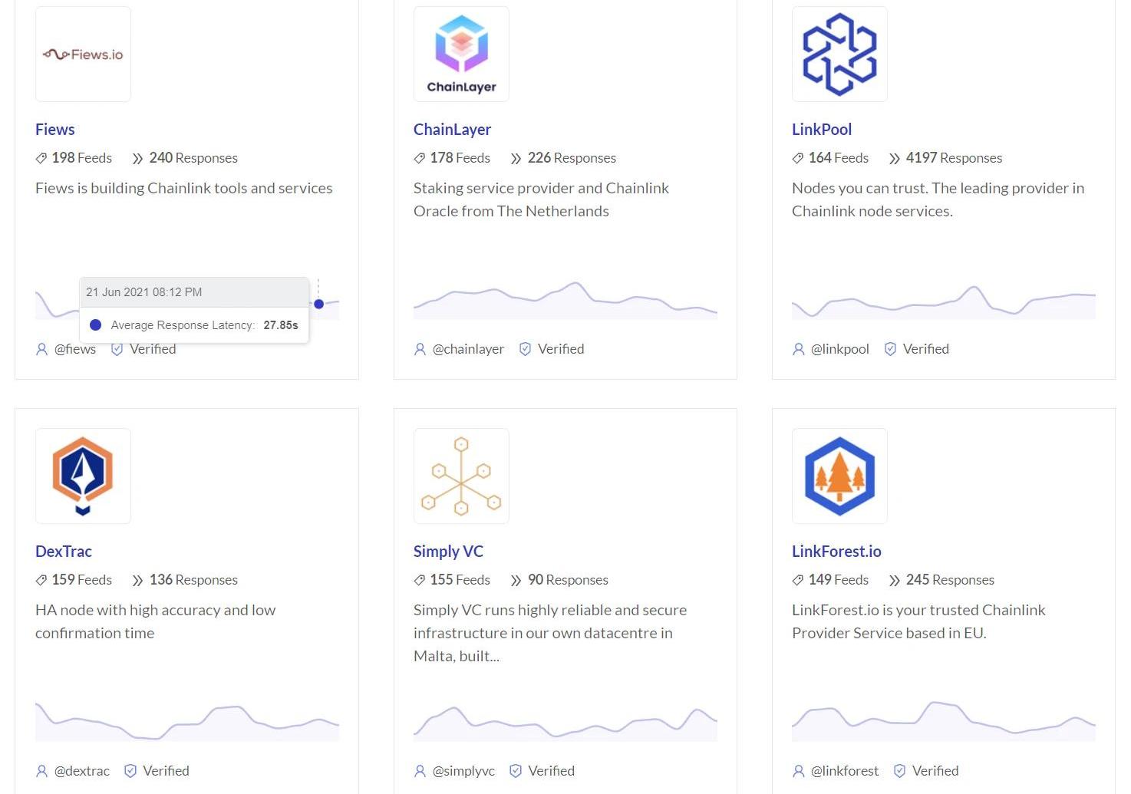Click the '4197 Responses' count on LinkPool
This screenshot has height=794, width=1131.
[955, 158]
